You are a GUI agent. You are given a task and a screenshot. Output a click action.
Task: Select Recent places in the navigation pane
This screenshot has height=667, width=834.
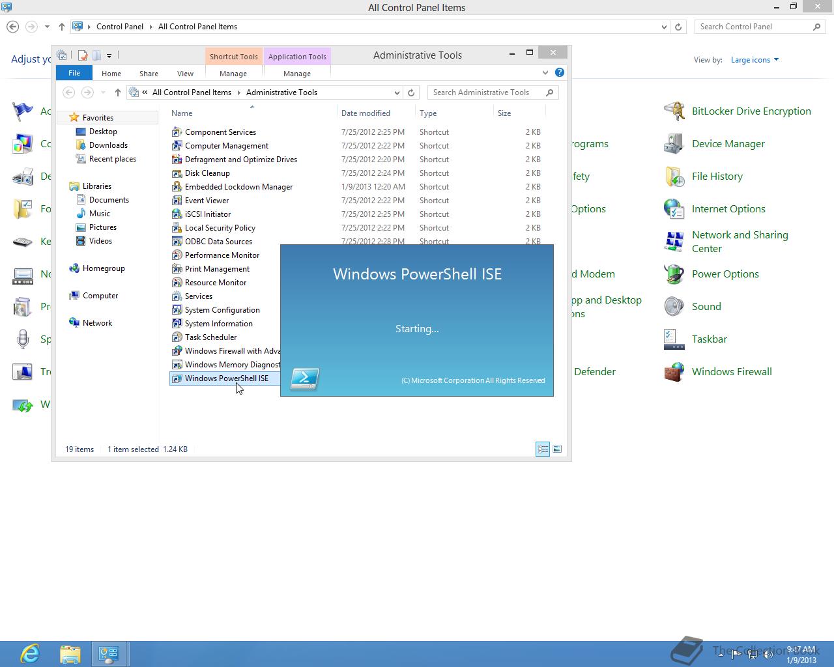113,159
